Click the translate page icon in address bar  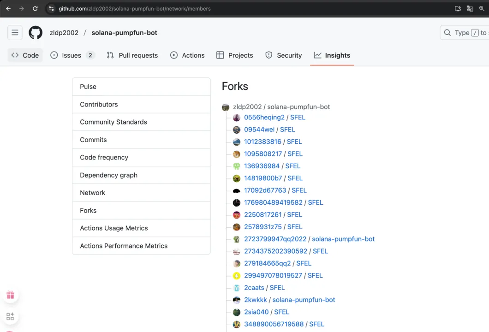(x=470, y=8)
